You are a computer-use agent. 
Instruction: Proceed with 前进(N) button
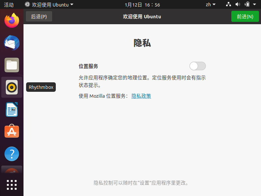pos(245,17)
